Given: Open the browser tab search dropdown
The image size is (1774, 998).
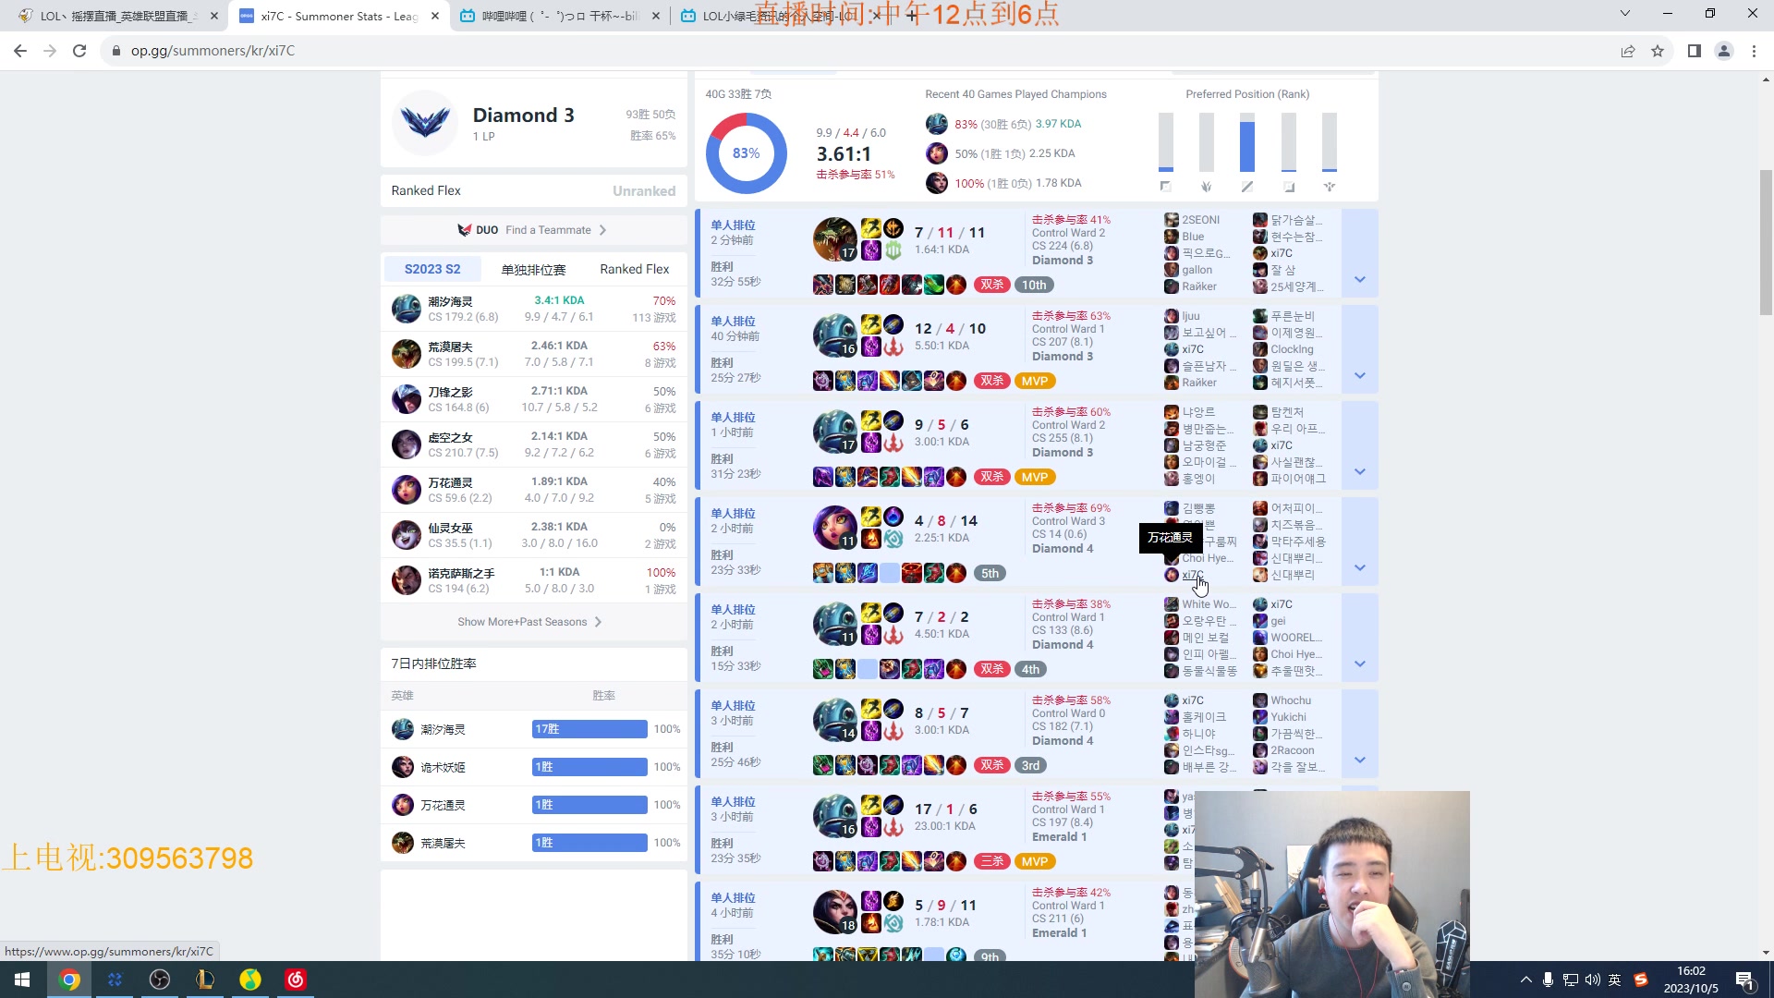Looking at the screenshot, I should tap(1623, 14).
